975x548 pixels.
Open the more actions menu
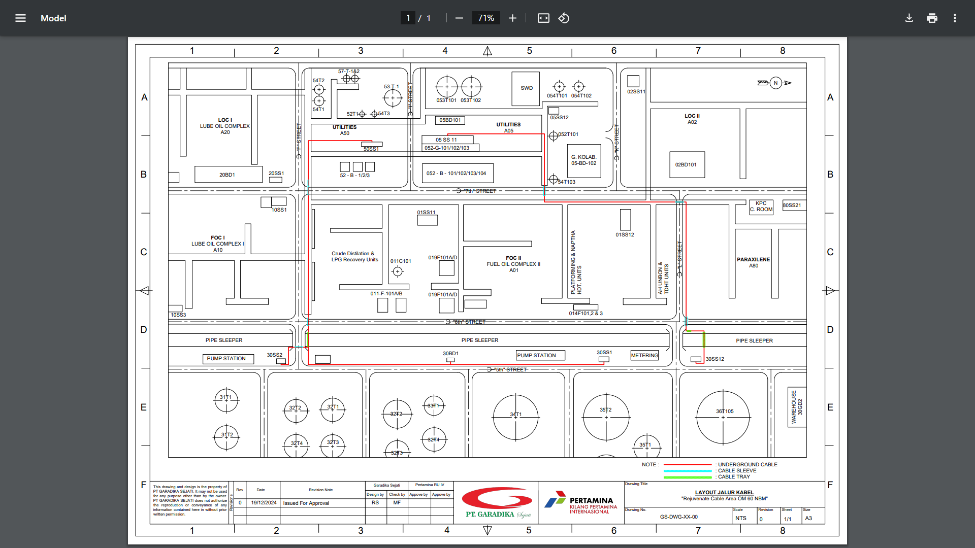click(x=955, y=18)
